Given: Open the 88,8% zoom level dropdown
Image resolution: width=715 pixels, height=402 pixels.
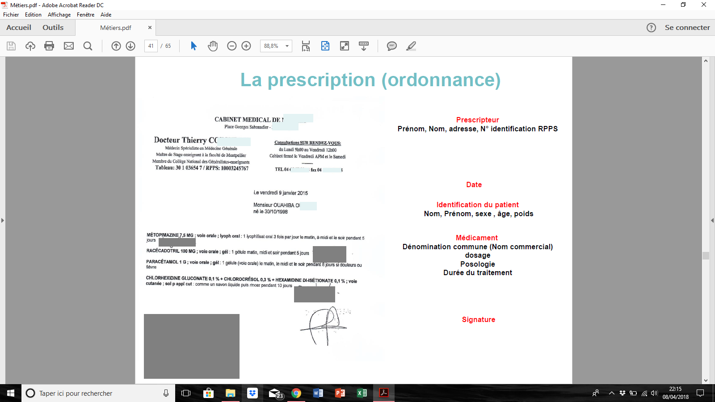Looking at the screenshot, I should (287, 46).
